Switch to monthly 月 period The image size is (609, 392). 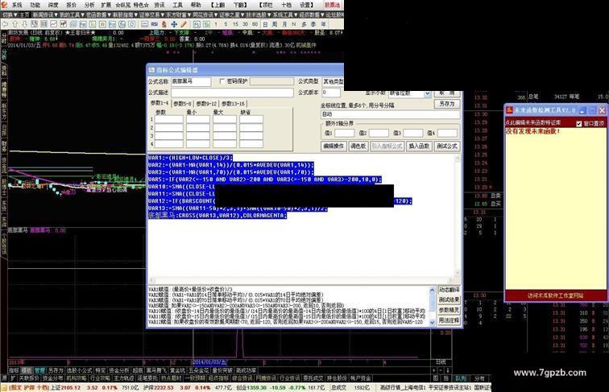pos(284,24)
